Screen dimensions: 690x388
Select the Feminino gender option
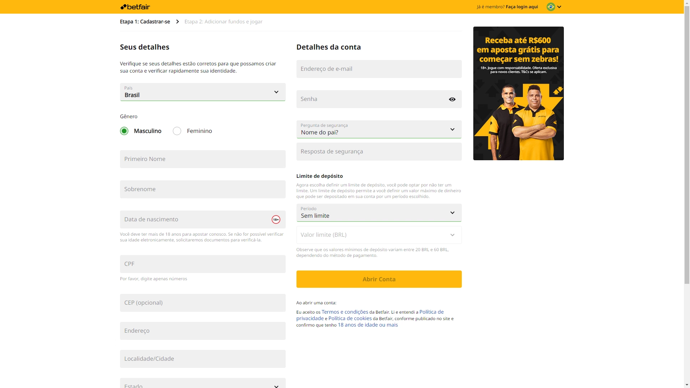(x=177, y=131)
